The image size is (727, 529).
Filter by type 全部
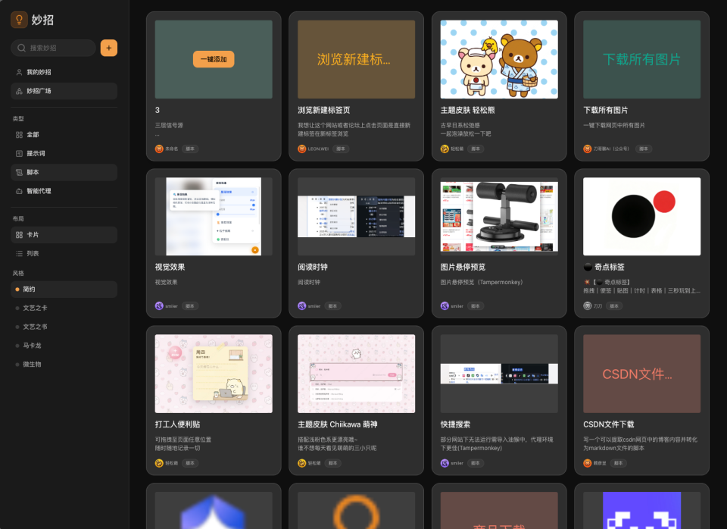pyautogui.click(x=64, y=135)
